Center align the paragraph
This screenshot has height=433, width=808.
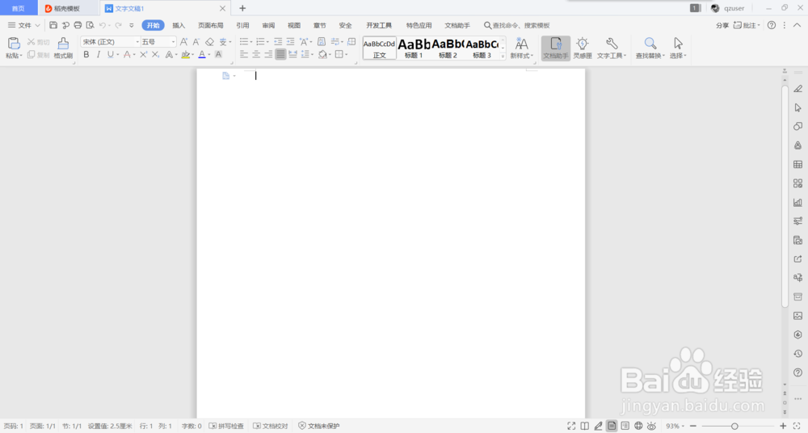(256, 54)
